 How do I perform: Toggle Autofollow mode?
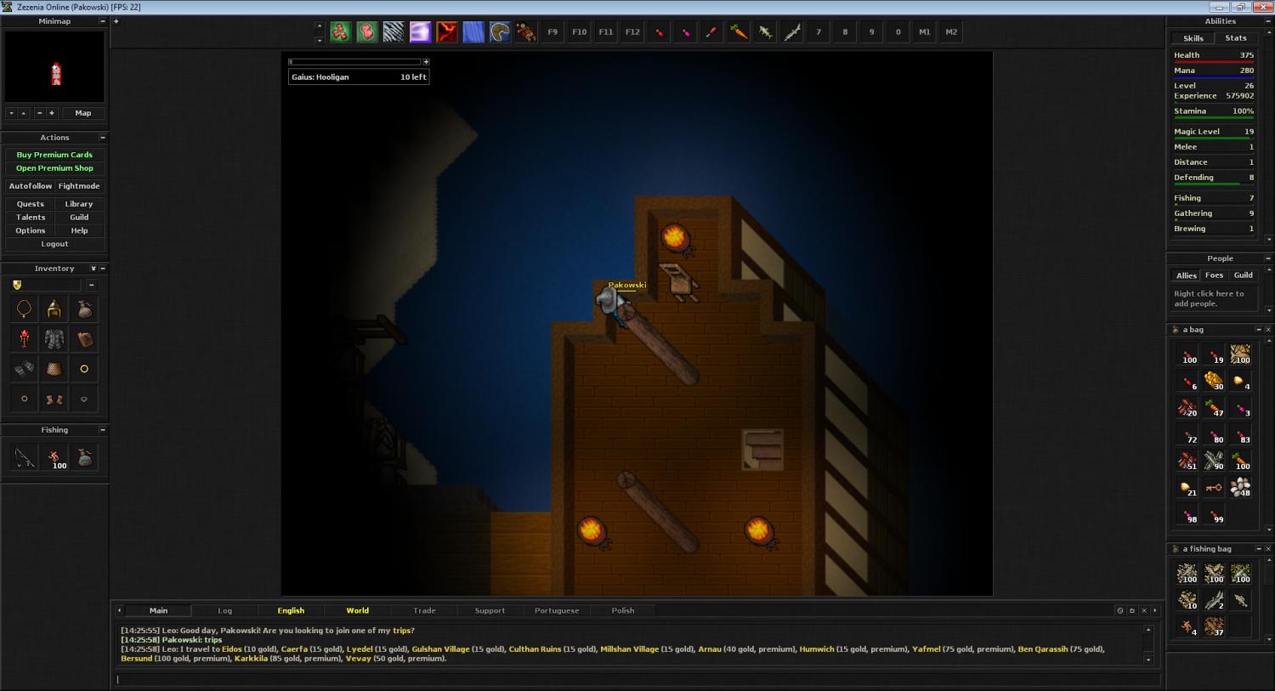point(31,186)
